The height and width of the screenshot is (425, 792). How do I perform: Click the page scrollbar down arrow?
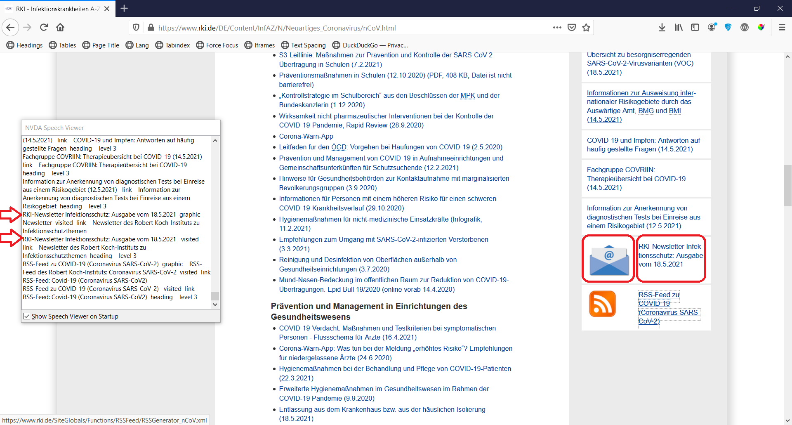(787, 420)
